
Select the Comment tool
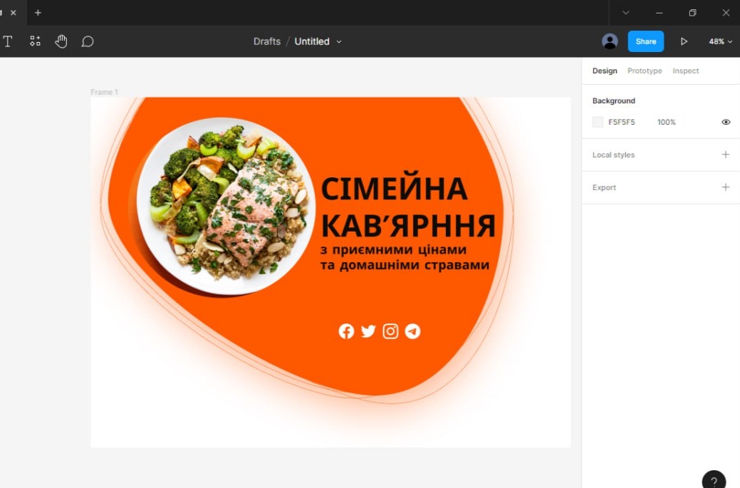click(88, 41)
